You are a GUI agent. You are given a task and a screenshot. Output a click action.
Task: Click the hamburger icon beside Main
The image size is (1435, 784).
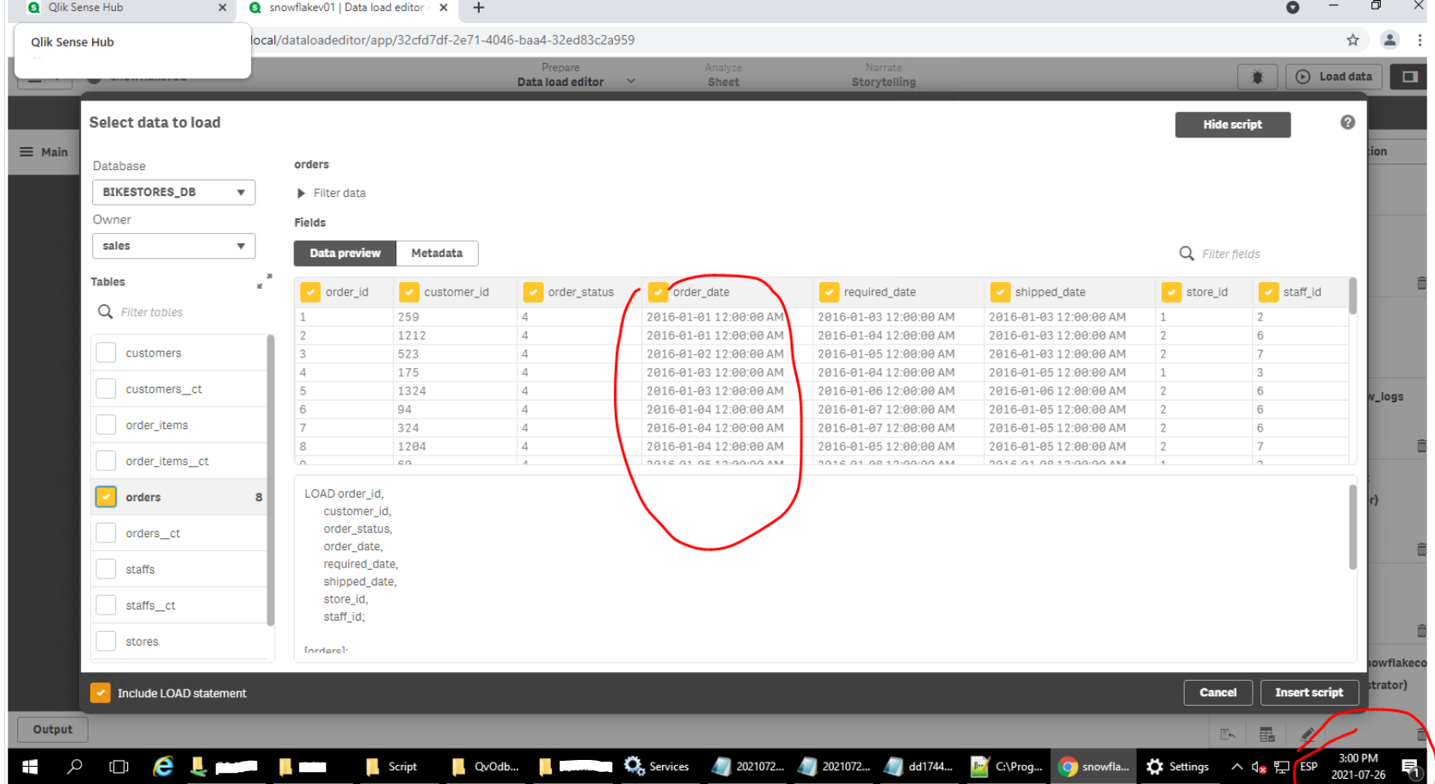point(27,152)
